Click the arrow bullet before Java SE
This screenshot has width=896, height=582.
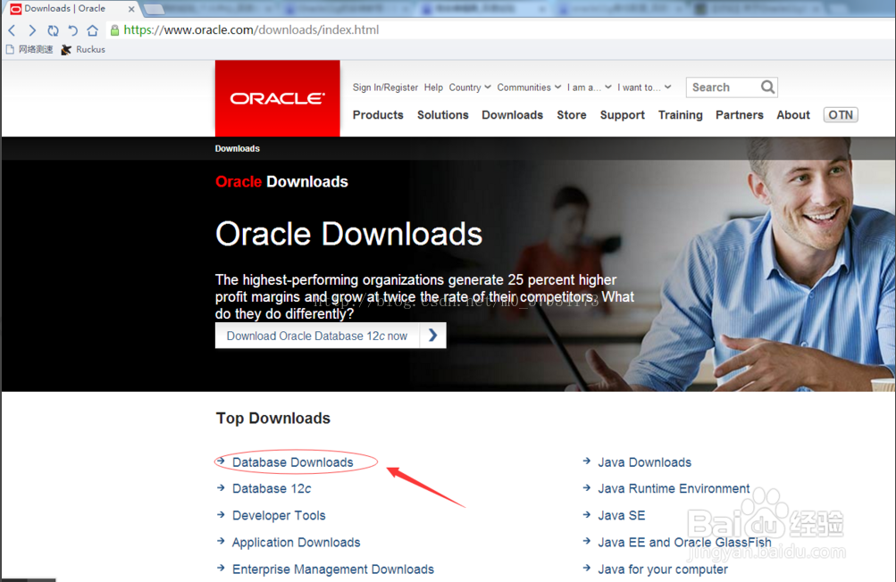(586, 514)
